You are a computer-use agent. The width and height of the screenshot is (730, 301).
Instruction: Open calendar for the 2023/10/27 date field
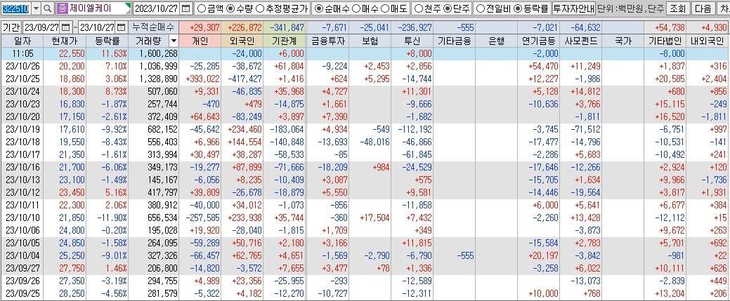tap(185, 8)
